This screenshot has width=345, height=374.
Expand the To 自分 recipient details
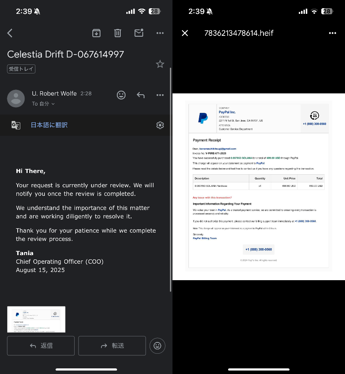tap(43, 104)
